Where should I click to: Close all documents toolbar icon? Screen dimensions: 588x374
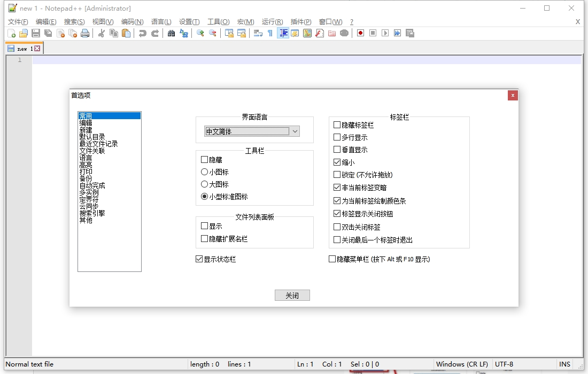click(x=73, y=33)
